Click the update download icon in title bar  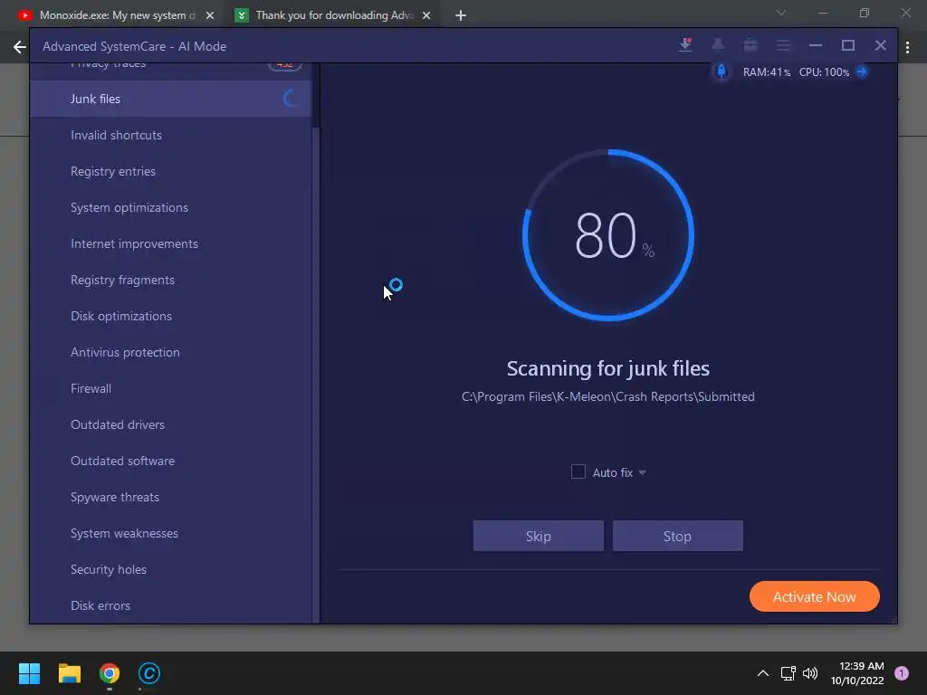coord(685,45)
